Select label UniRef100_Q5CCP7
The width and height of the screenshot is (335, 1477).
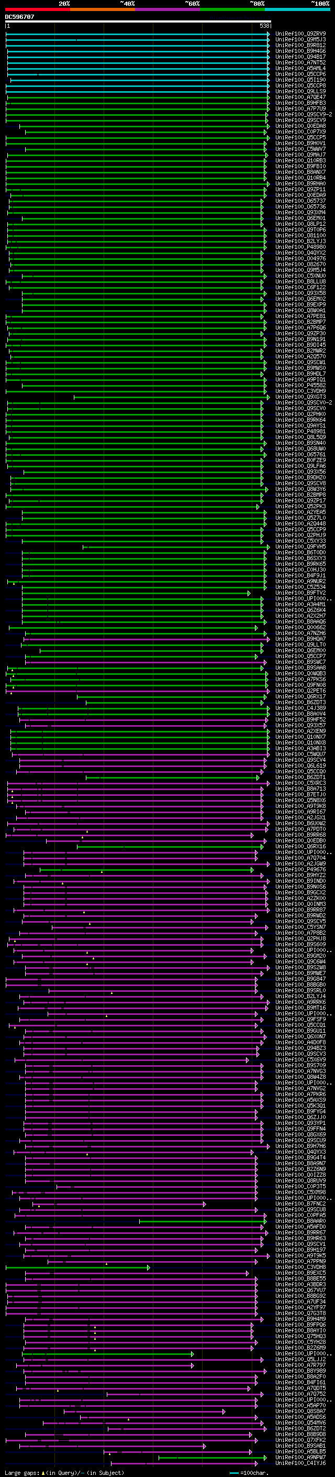pos(300,656)
